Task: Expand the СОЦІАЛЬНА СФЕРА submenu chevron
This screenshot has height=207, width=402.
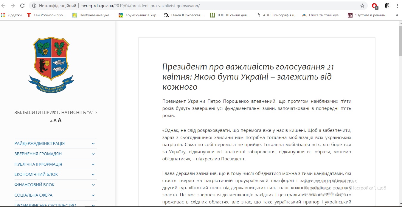Action: coord(93,195)
